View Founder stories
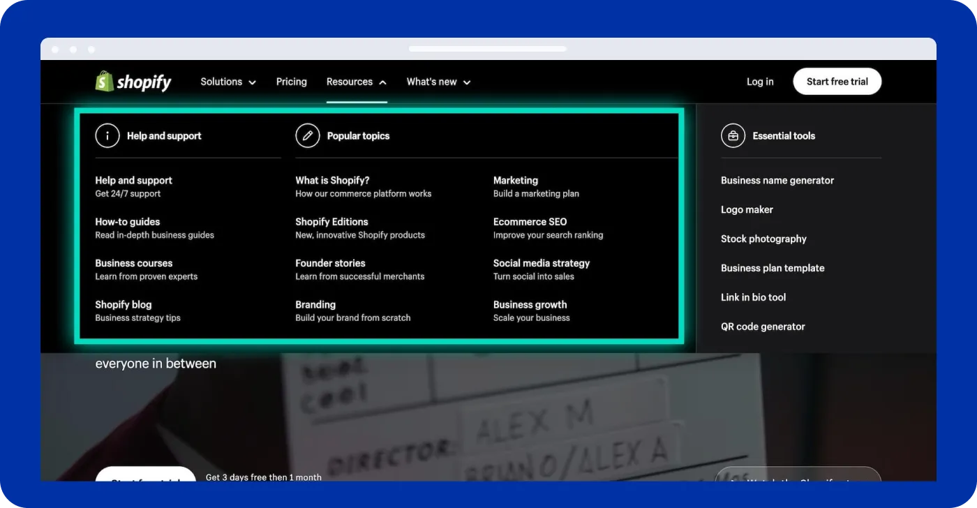Image resolution: width=977 pixels, height=508 pixels. (330, 263)
